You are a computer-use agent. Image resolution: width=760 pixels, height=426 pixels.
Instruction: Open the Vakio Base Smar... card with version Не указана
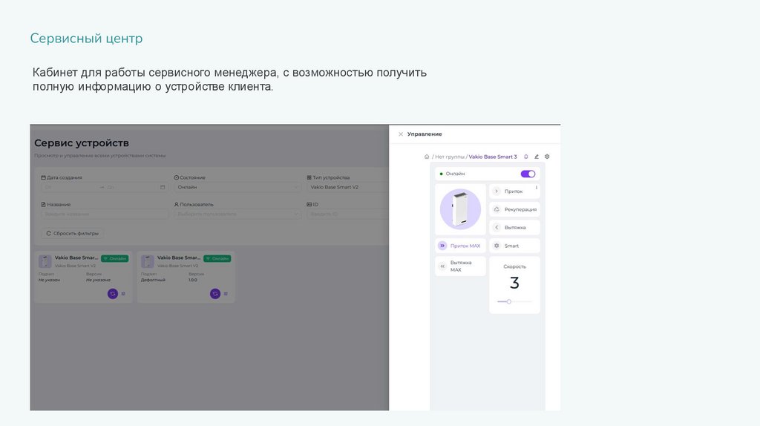tap(83, 277)
